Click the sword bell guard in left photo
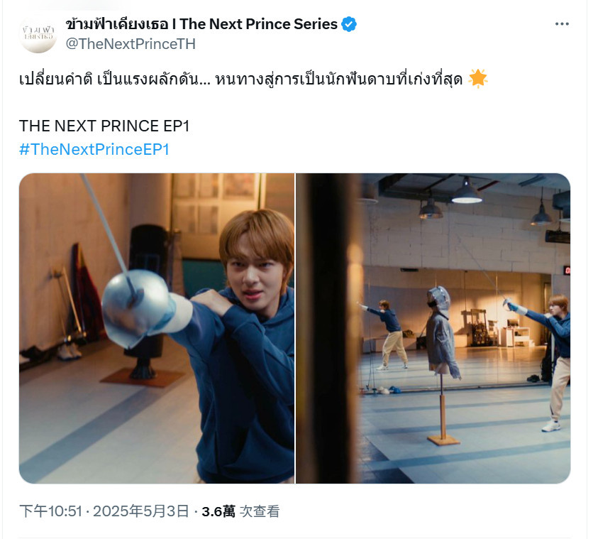The height and width of the screenshot is (539, 593). (x=134, y=308)
